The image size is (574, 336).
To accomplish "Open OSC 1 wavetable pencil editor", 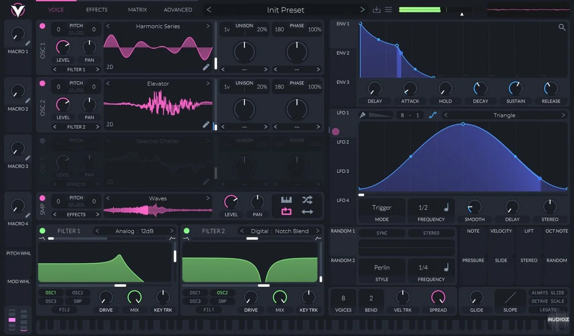I will click(206, 67).
